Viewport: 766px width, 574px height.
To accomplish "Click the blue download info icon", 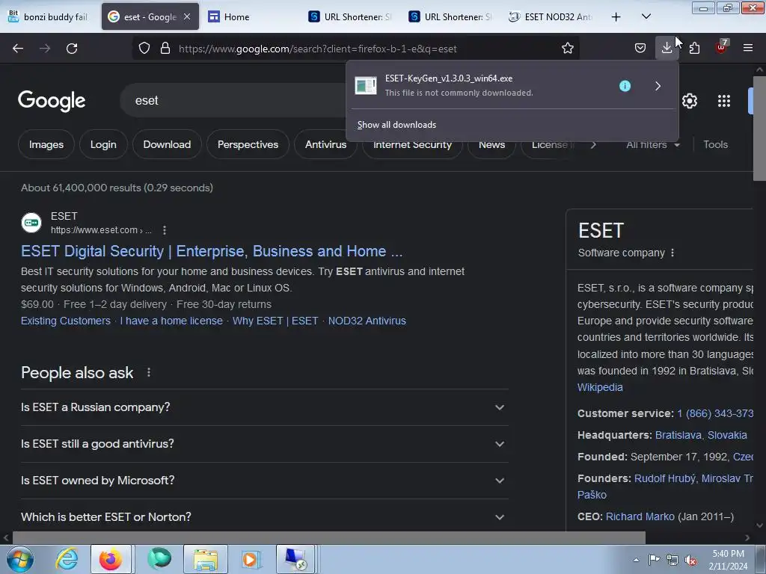I will 625,86.
